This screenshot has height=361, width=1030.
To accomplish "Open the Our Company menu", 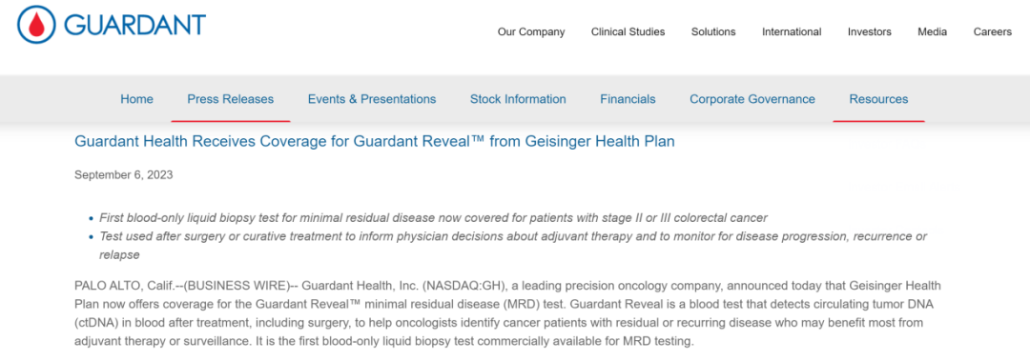I will [x=531, y=31].
